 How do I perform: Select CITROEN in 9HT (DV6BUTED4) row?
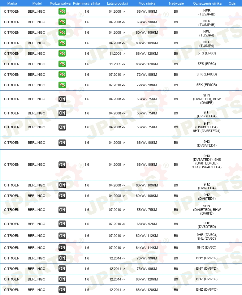12,127
